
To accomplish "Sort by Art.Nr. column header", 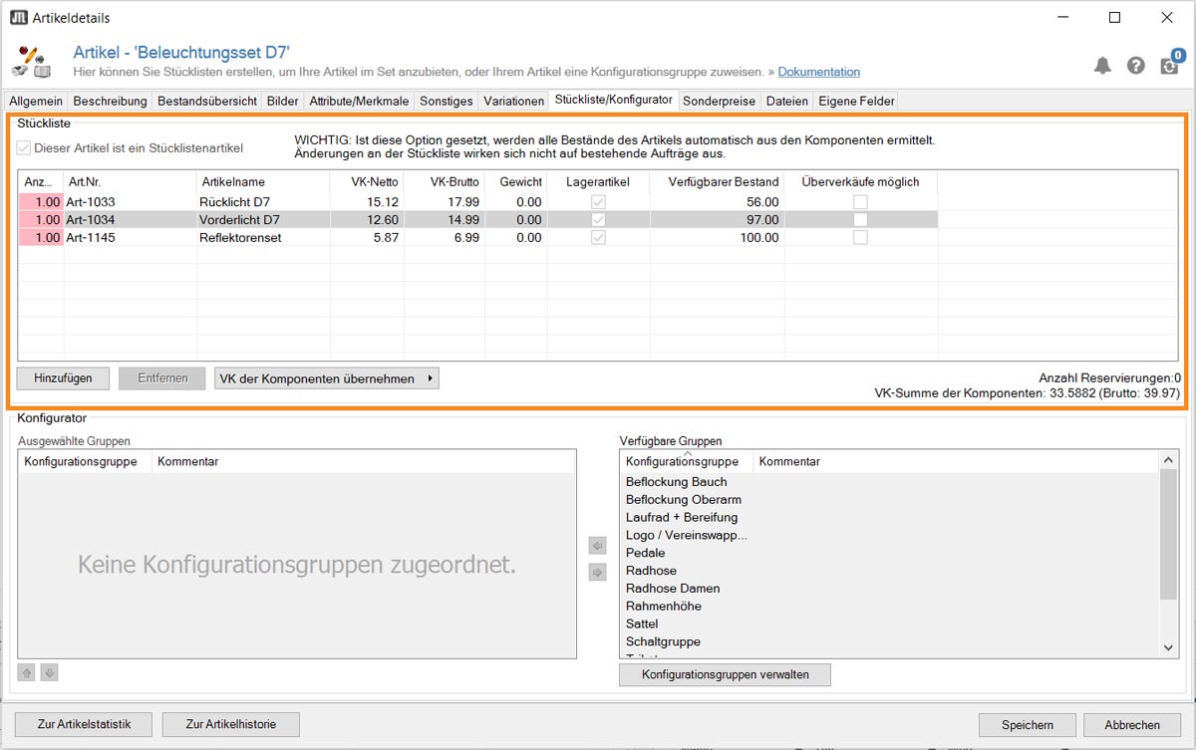I will click(131, 182).
